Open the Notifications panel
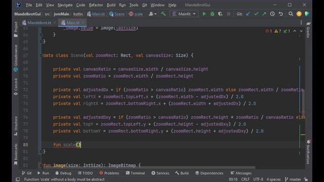 click(x=308, y=152)
